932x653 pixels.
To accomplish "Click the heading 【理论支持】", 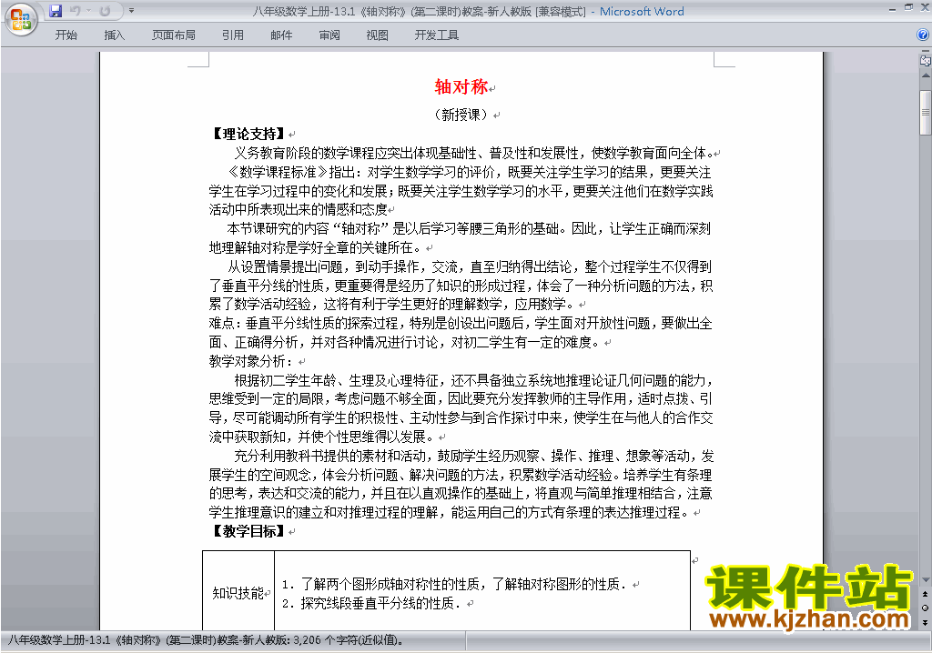I will point(248,134).
